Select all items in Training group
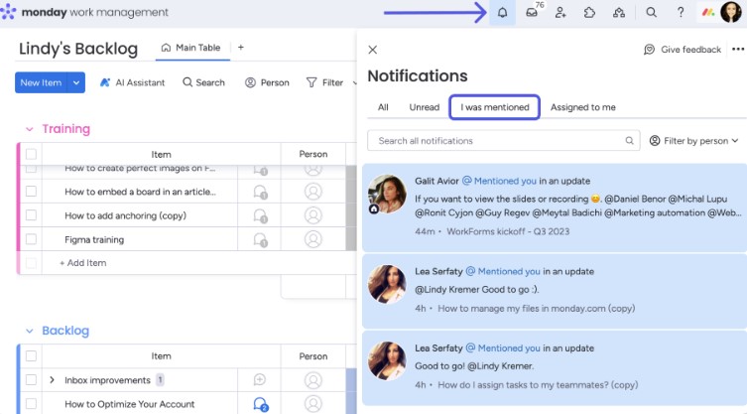This screenshot has height=414, width=747. 31,154
